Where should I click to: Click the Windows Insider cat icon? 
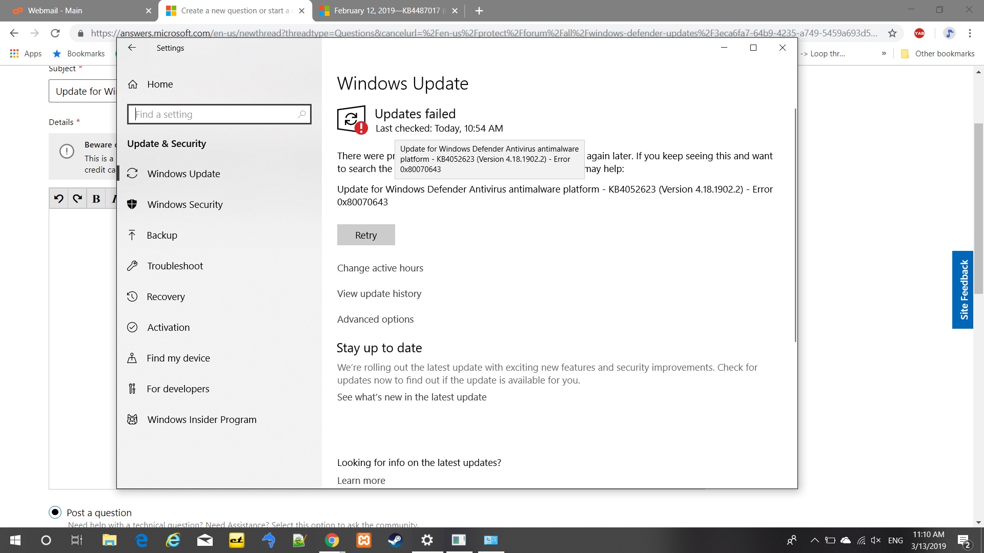[x=132, y=419]
